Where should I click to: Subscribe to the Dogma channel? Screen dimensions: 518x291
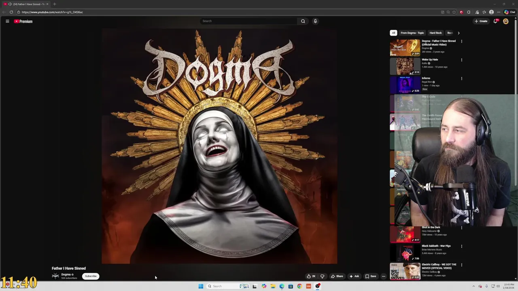[91, 276]
